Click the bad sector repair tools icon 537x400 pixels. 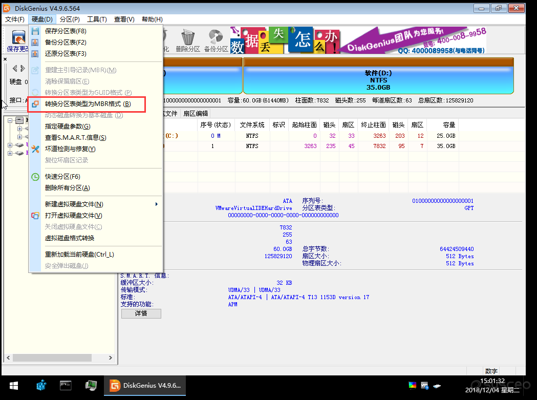click(35, 149)
